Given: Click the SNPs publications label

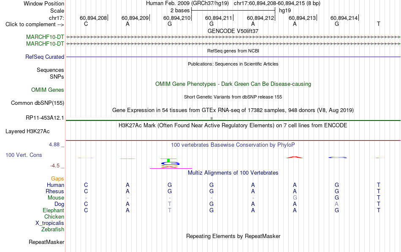Looking at the screenshot, I should (57, 77).
